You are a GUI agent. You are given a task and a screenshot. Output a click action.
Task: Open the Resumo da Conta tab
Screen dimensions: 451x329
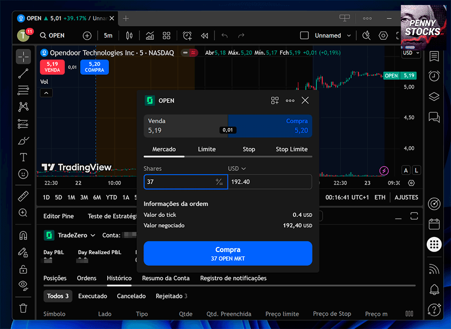click(x=166, y=278)
